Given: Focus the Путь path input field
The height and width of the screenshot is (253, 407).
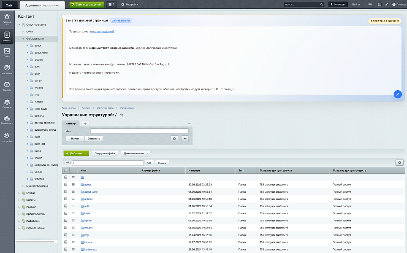Looking at the screenshot, I should [108, 163].
